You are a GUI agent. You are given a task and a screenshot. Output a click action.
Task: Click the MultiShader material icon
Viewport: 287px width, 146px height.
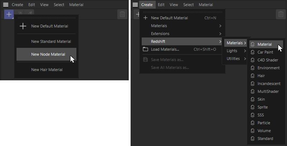(x=253, y=91)
